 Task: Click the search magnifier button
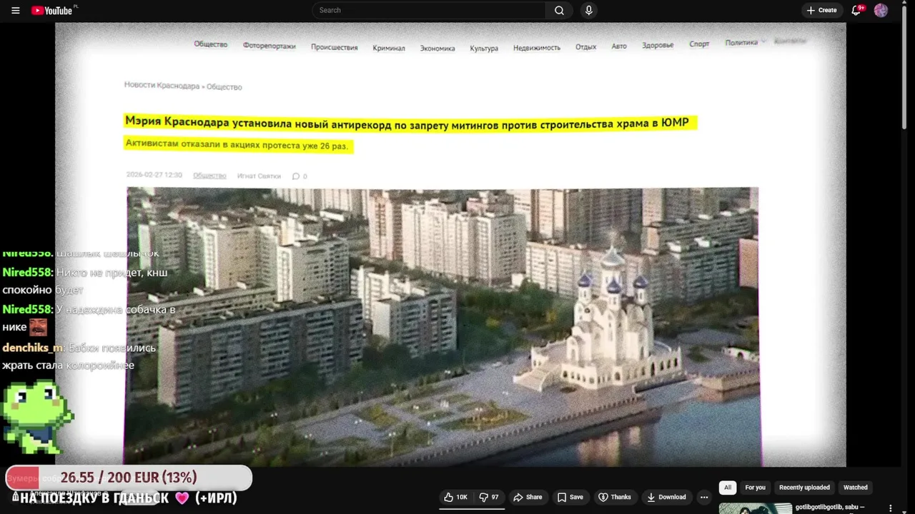tap(559, 10)
